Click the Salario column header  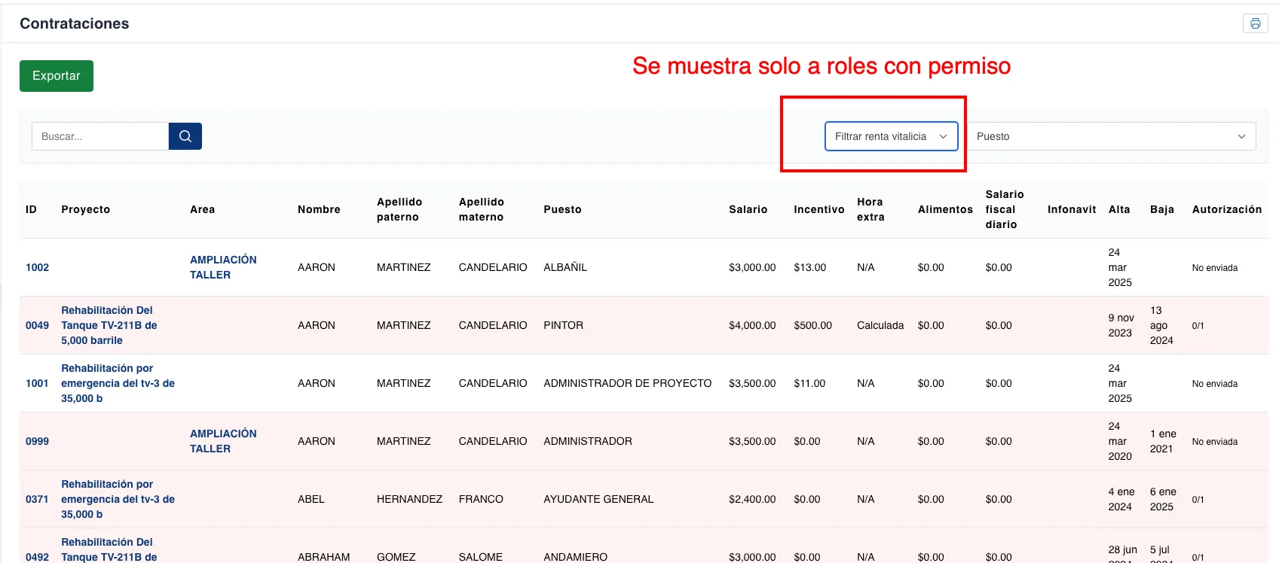[x=748, y=209]
